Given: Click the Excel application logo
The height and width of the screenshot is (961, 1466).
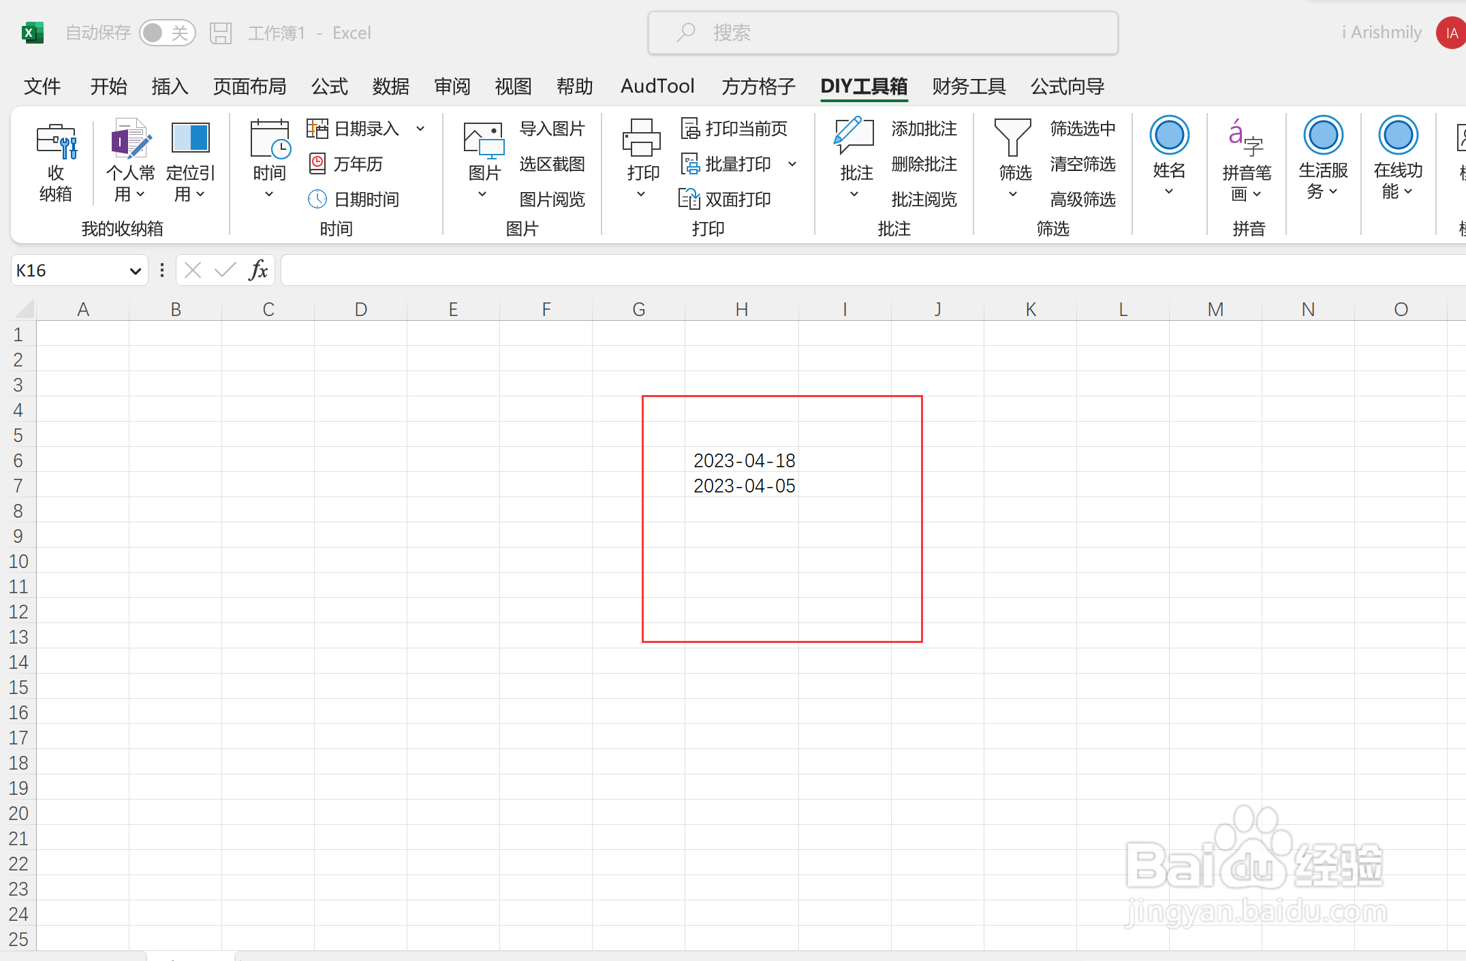Looking at the screenshot, I should (x=32, y=33).
